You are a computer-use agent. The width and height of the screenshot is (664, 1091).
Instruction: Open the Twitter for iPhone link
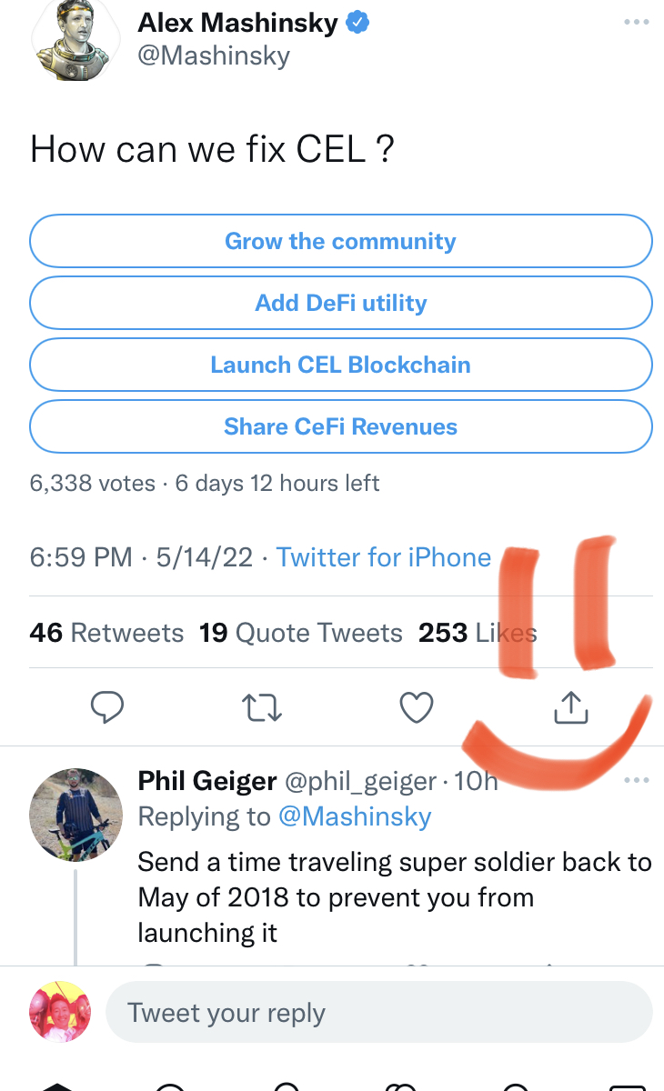tap(383, 556)
